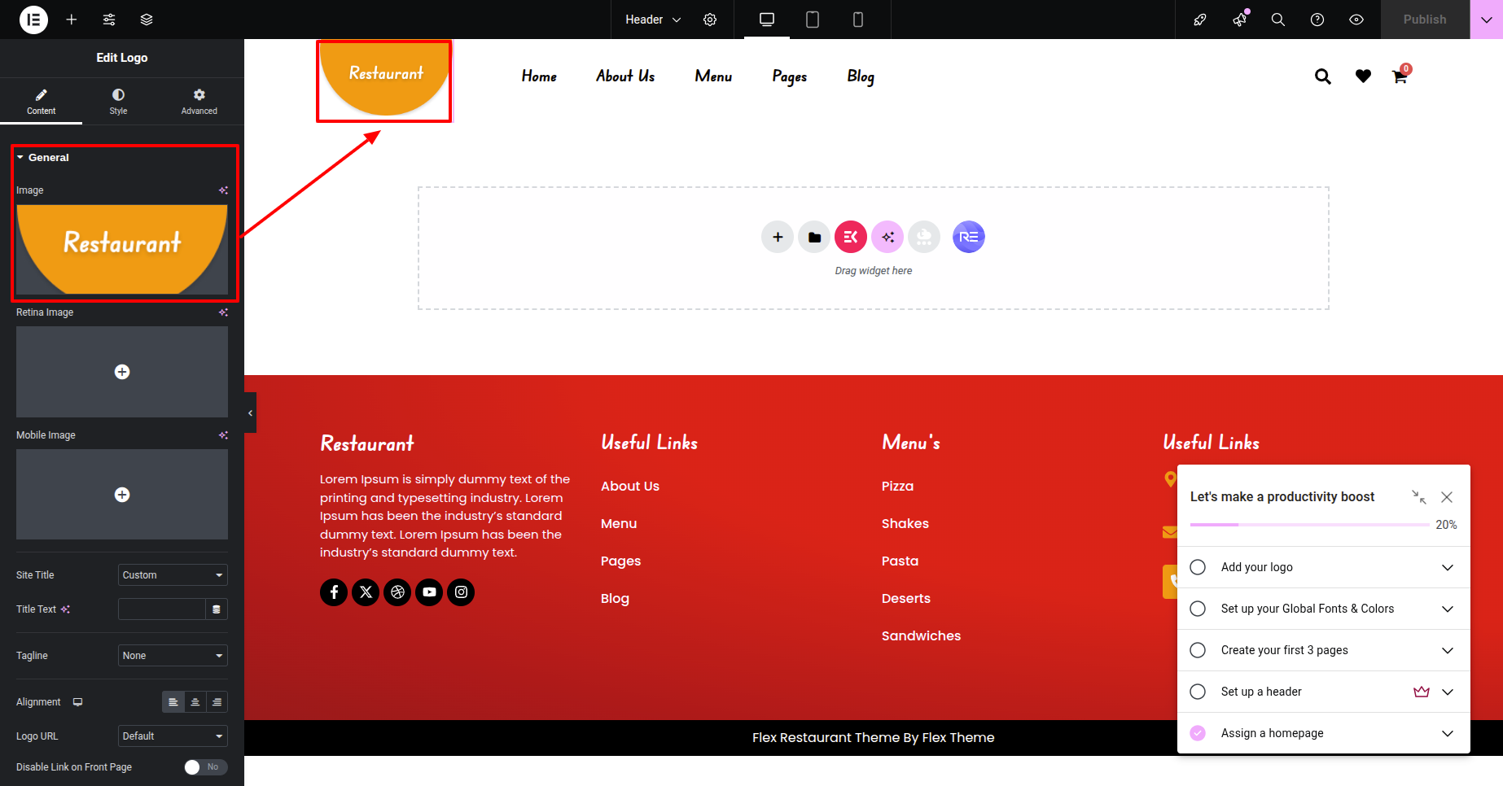
Task: Click the Title Text input field
Action: click(x=161, y=609)
